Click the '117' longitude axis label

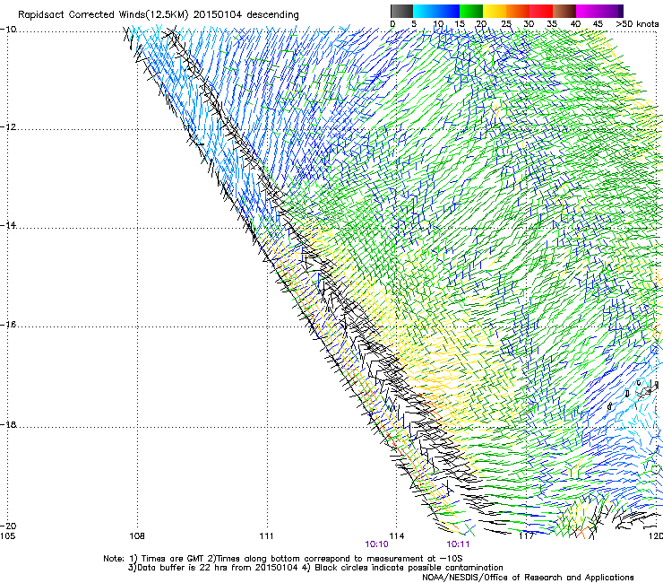pyautogui.click(x=526, y=536)
